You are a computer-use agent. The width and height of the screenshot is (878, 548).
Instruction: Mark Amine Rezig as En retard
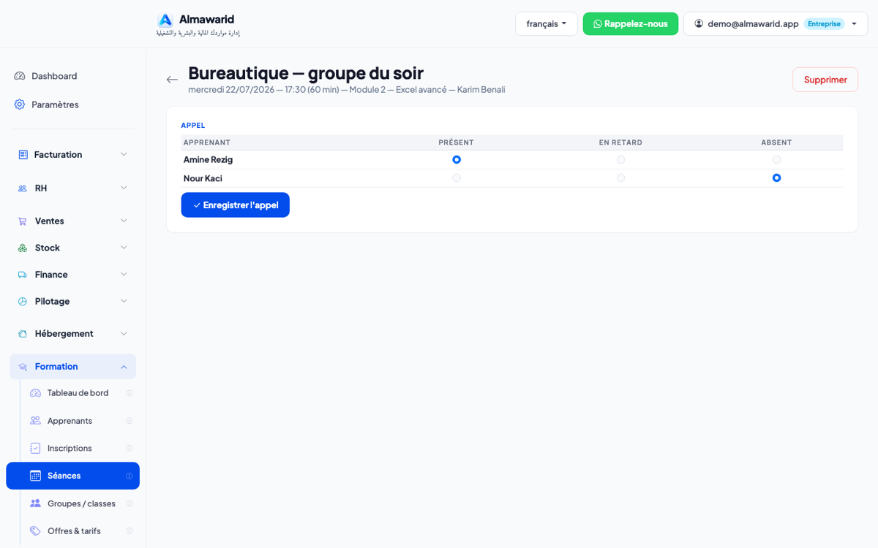621,159
